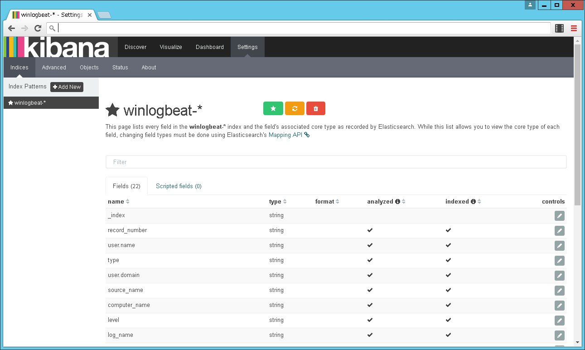Open the Discover section
The height and width of the screenshot is (350, 585).
pyautogui.click(x=135, y=47)
